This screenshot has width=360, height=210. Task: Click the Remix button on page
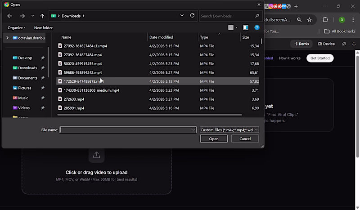(x=301, y=44)
